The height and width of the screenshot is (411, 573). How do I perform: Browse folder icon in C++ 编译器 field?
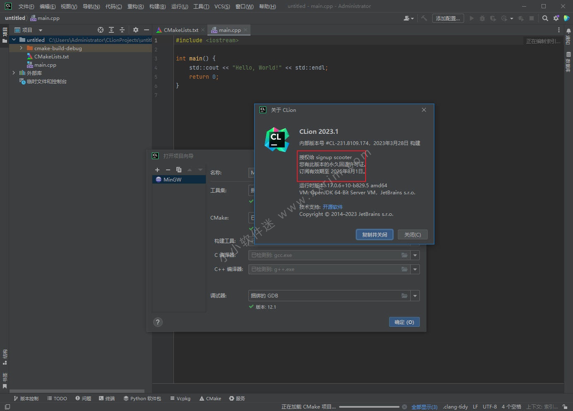pyautogui.click(x=404, y=269)
